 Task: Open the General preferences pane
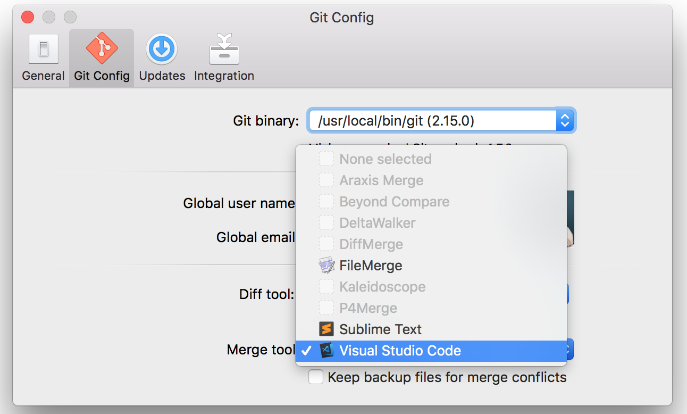point(43,56)
